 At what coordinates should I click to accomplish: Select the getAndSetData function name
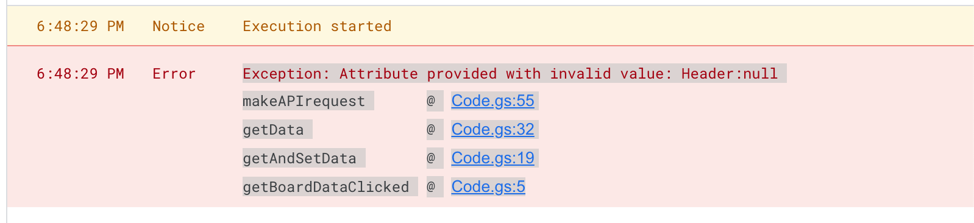pos(299,158)
